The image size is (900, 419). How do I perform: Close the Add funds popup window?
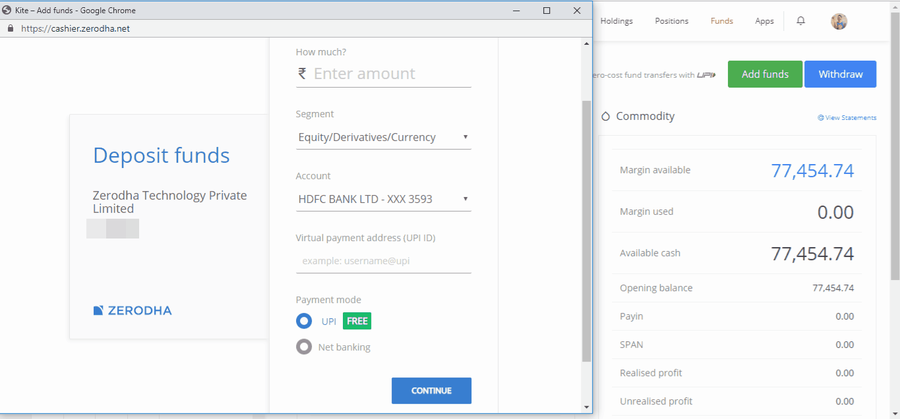click(x=577, y=10)
